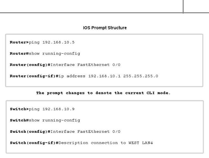Click the bold Router(config-if)# prompt

(34, 76)
